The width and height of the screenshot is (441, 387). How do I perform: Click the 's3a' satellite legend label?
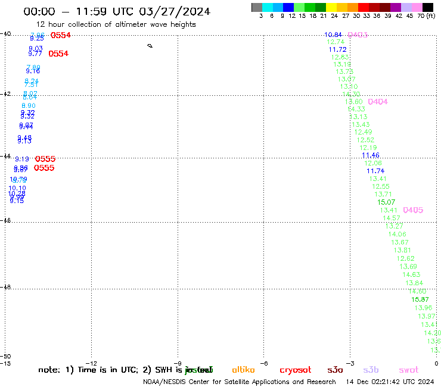(335, 370)
